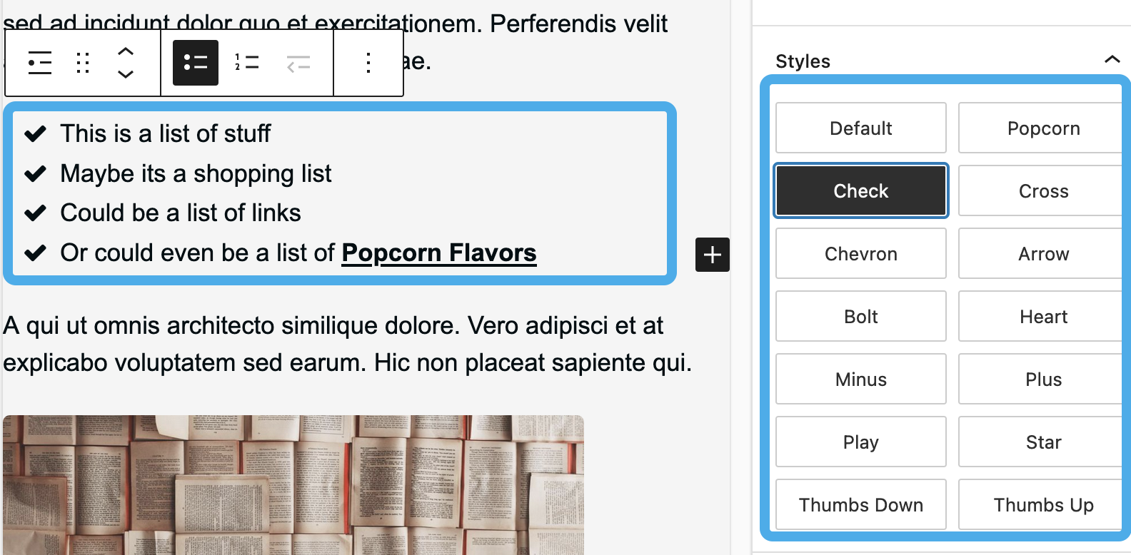
Task: Open the list block options menu
Action: (368, 63)
